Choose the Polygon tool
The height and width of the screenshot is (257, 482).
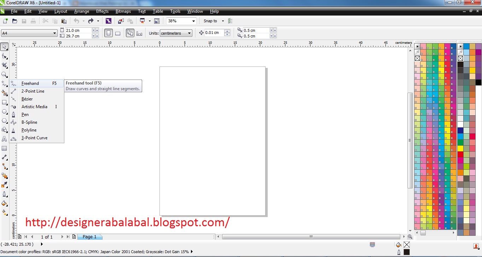5,121
